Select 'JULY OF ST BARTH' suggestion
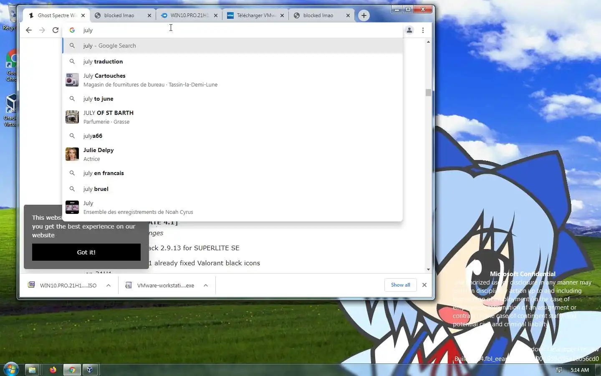This screenshot has height=376, width=601. coord(232,117)
